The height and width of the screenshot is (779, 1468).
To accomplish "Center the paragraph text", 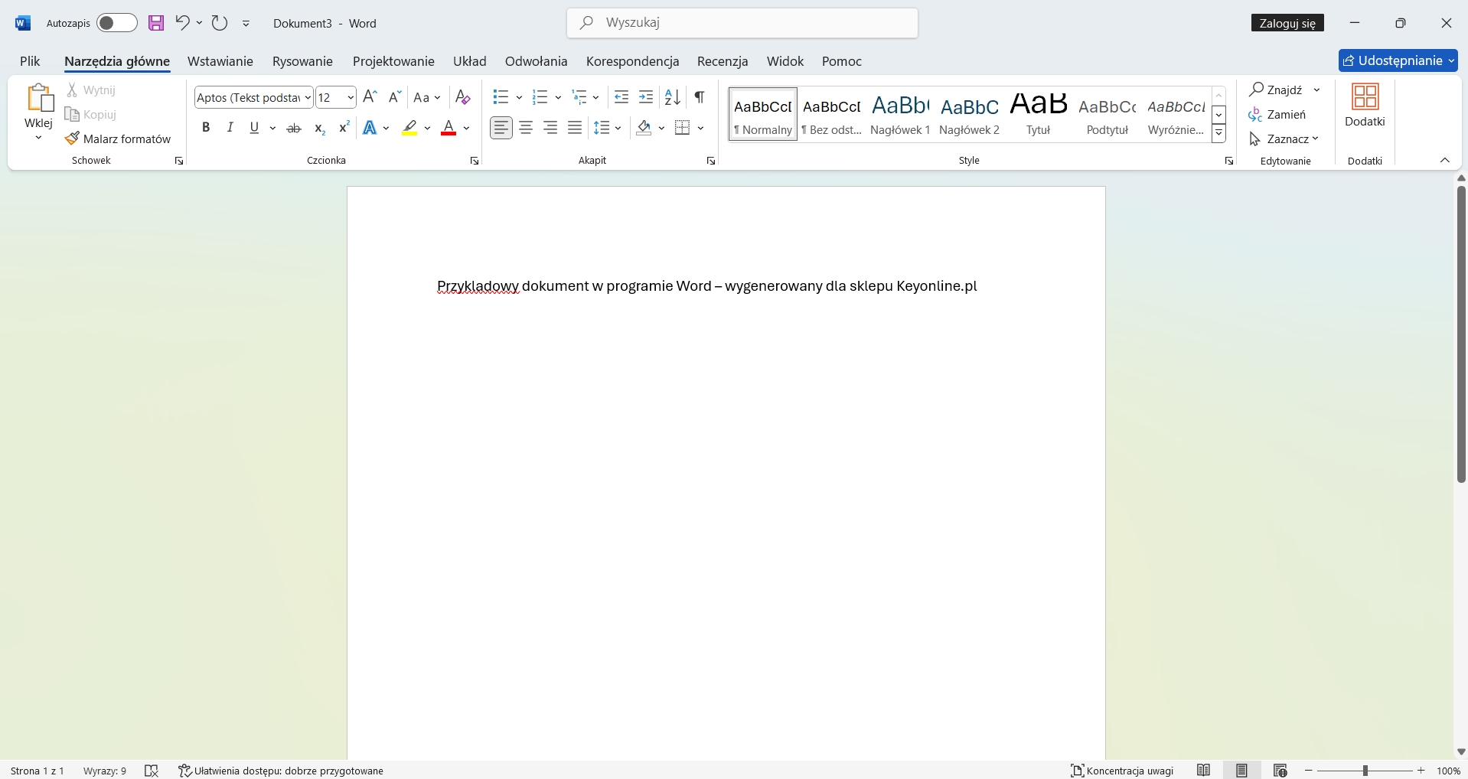I will pyautogui.click(x=526, y=128).
